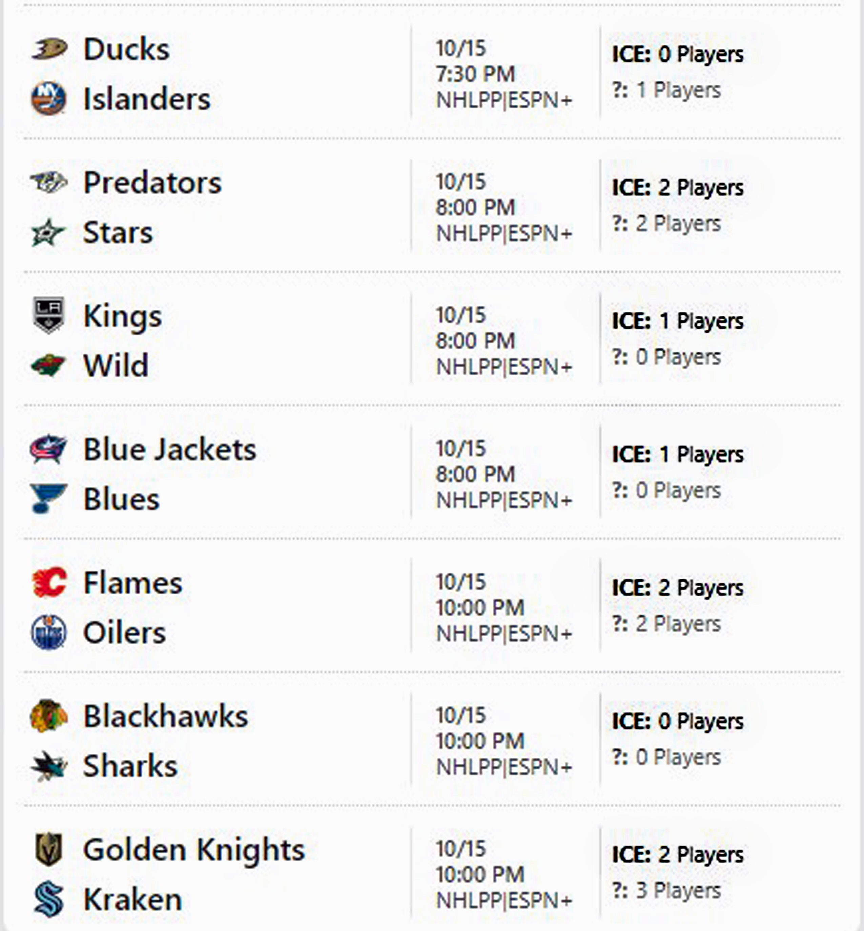Click the Chicago Blackhawks logo
The image size is (864, 931).
pyautogui.click(x=49, y=716)
